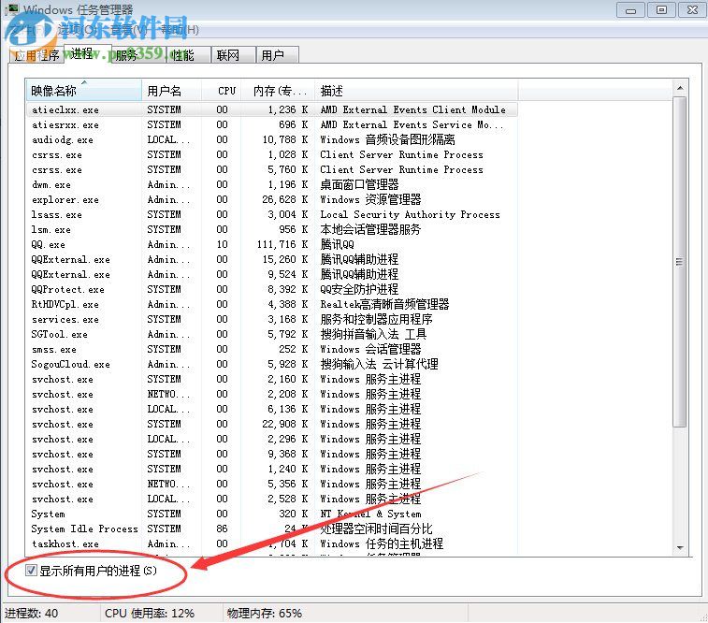Select the explorer.exe process
The width and height of the screenshot is (708, 623).
click(x=272, y=199)
